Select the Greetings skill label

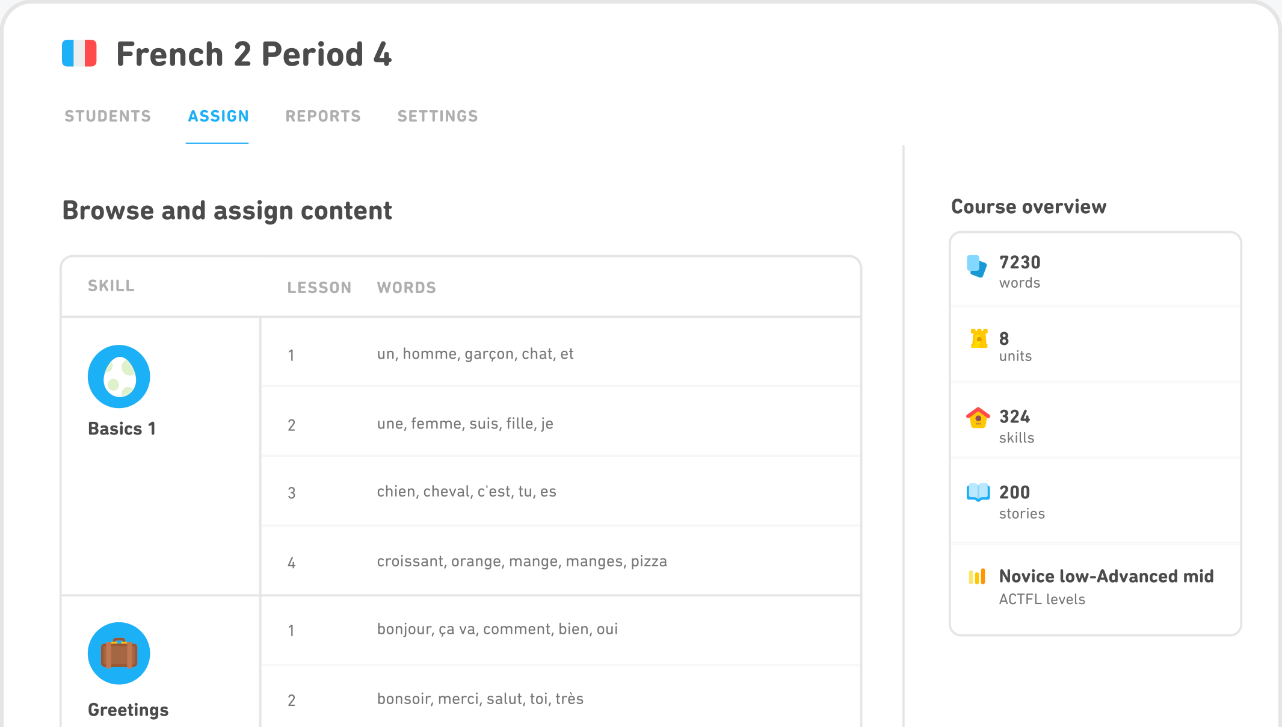point(128,710)
